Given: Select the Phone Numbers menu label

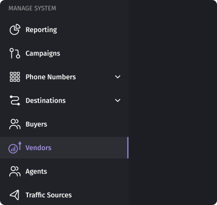Looking at the screenshot, I should click(x=51, y=77).
